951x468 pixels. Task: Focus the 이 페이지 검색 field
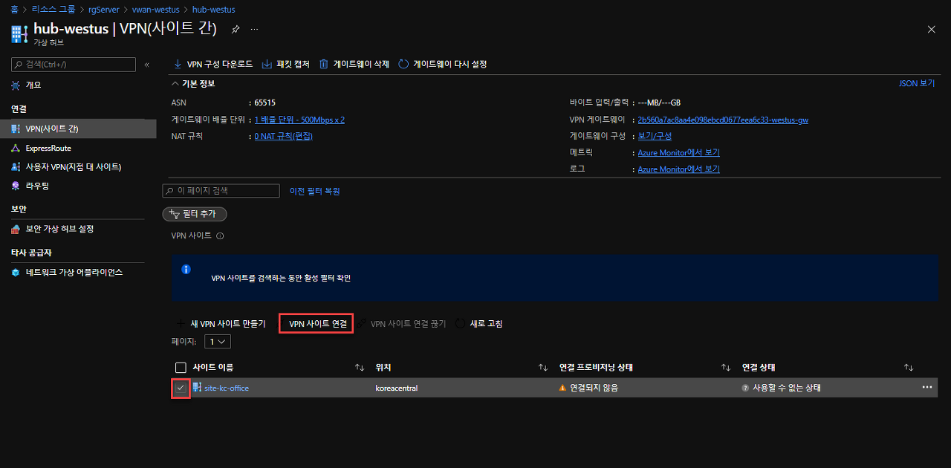(x=221, y=191)
